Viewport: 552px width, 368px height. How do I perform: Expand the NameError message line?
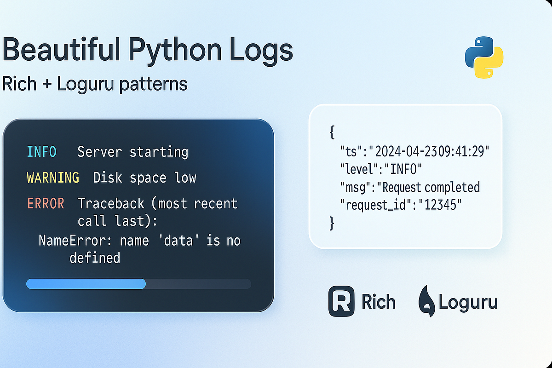tap(139, 240)
